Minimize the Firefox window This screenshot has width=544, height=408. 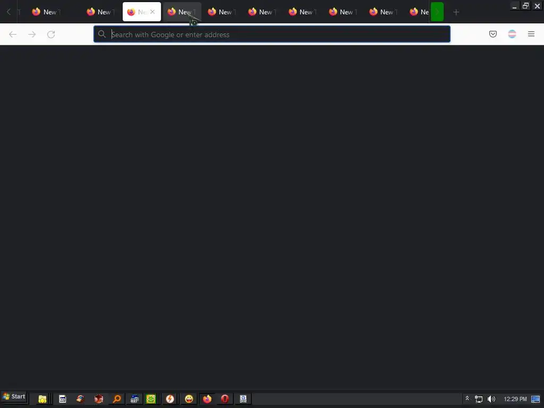click(x=514, y=6)
